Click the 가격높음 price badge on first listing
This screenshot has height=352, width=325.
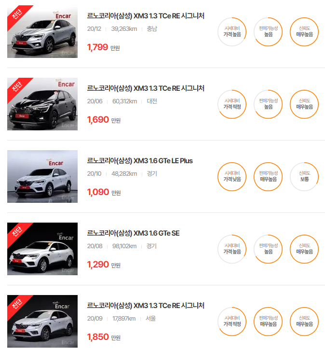232,32
